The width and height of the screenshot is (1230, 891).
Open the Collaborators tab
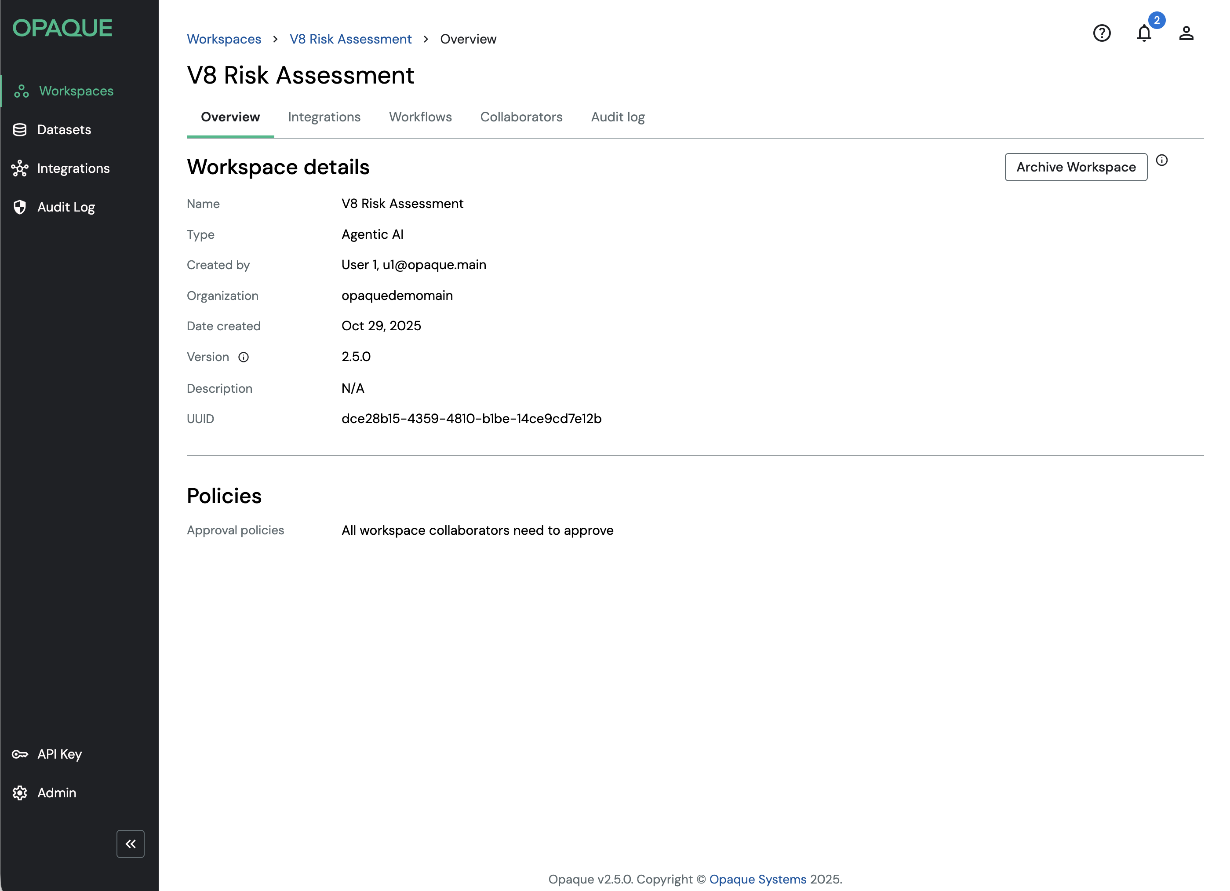pos(521,117)
